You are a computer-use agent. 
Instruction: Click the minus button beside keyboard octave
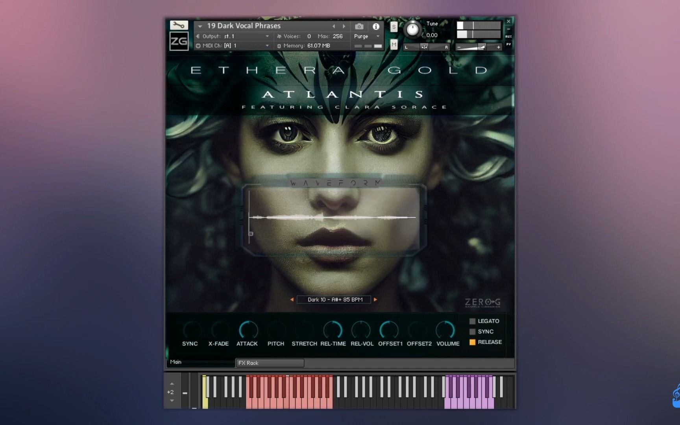(185, 393)
